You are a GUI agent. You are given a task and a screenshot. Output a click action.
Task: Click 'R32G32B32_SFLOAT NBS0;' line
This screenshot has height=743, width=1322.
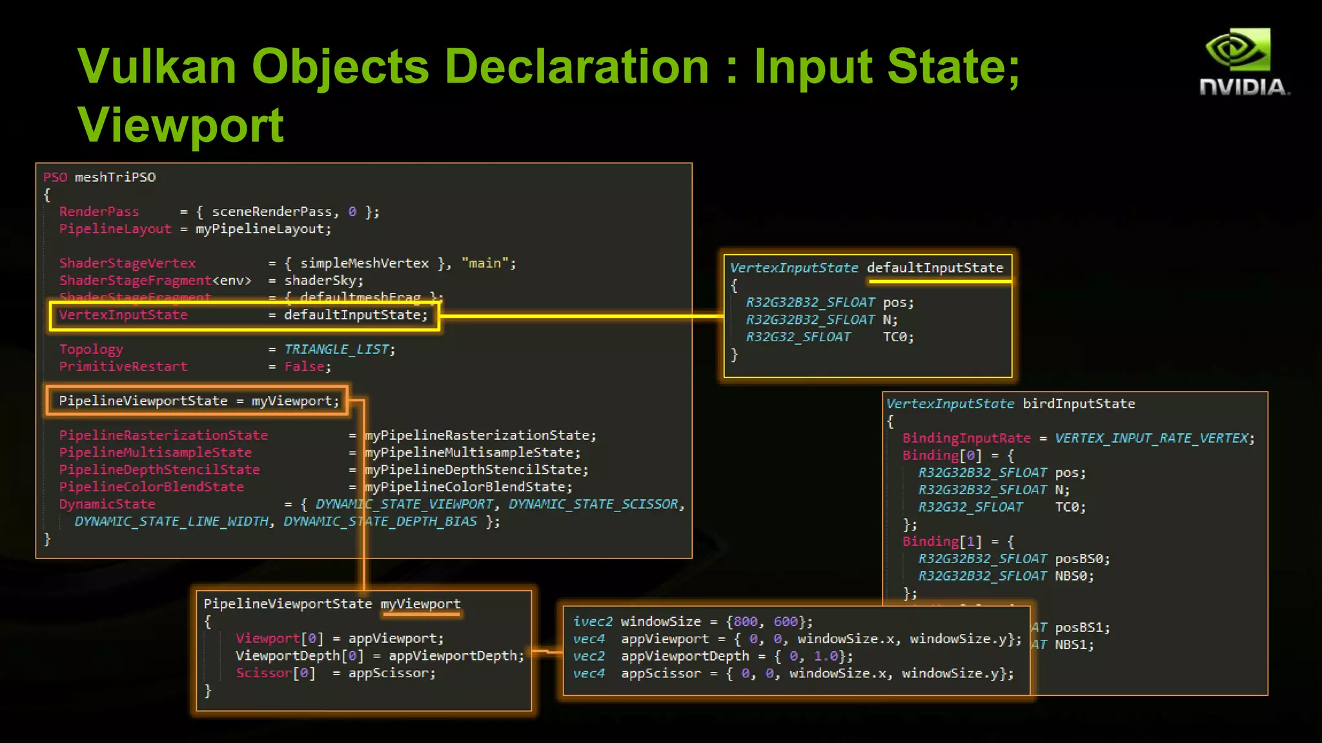click(1006, 576)
